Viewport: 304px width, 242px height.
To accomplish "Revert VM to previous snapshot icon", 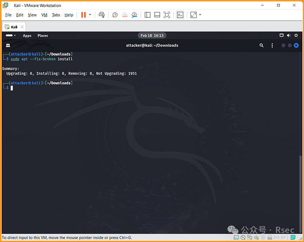I will pyautogui.click(x=125, y=15).
